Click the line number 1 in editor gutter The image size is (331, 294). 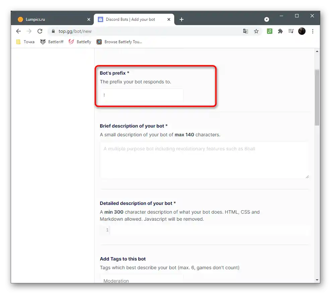click(x=107, y=230)
